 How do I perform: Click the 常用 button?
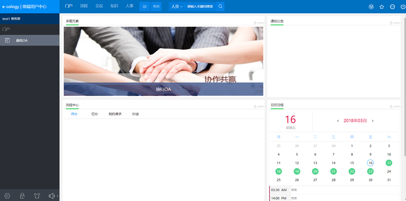click(156, 7)
